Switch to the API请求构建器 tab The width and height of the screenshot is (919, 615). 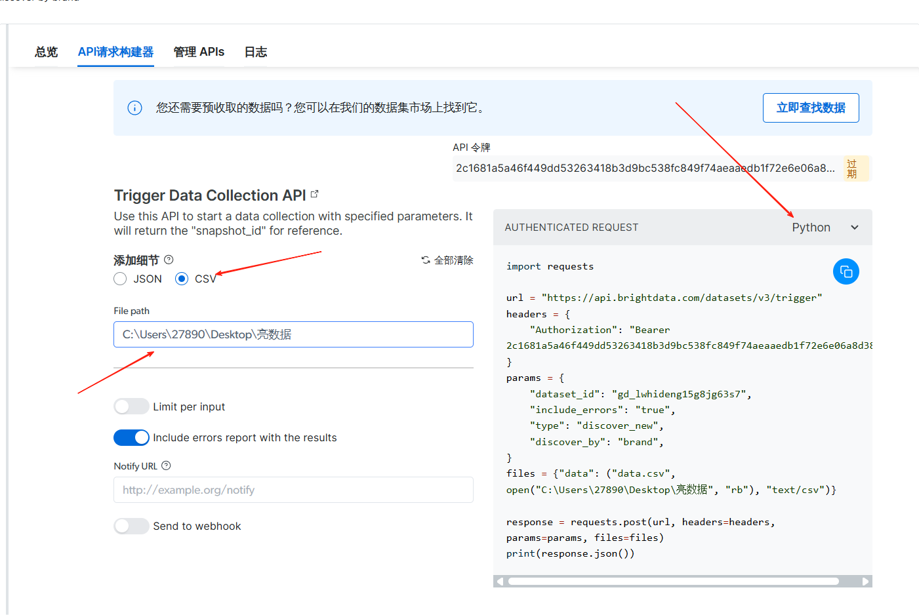pos(115,52)
